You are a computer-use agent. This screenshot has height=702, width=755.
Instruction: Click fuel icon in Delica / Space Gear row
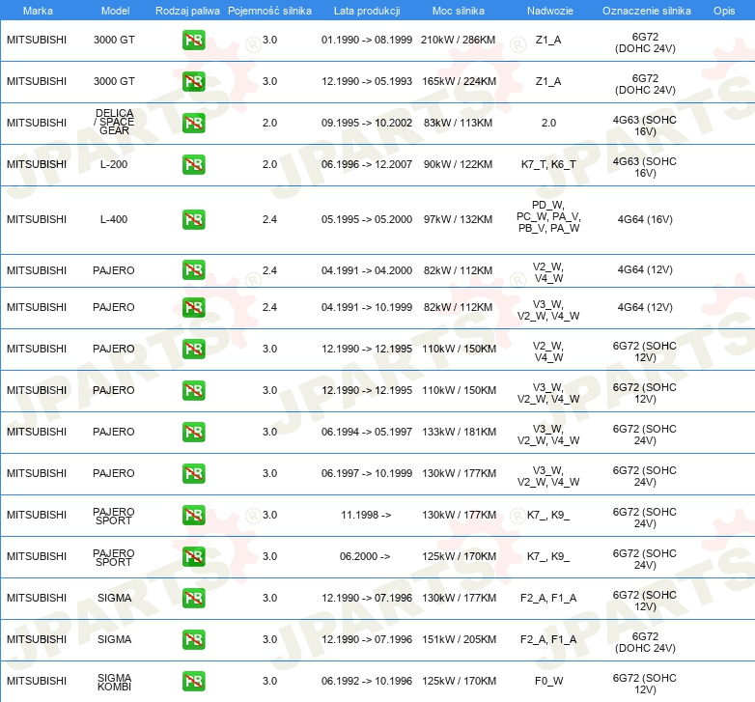pyautogui.click(x=193, y=124)
